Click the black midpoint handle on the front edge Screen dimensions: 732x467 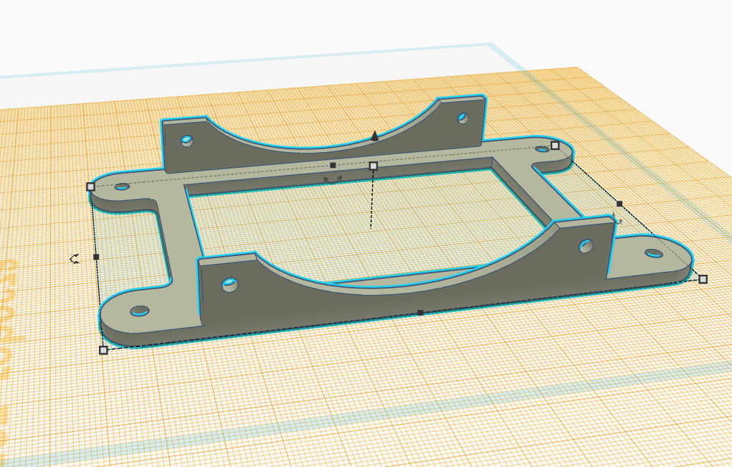[420, 313]
